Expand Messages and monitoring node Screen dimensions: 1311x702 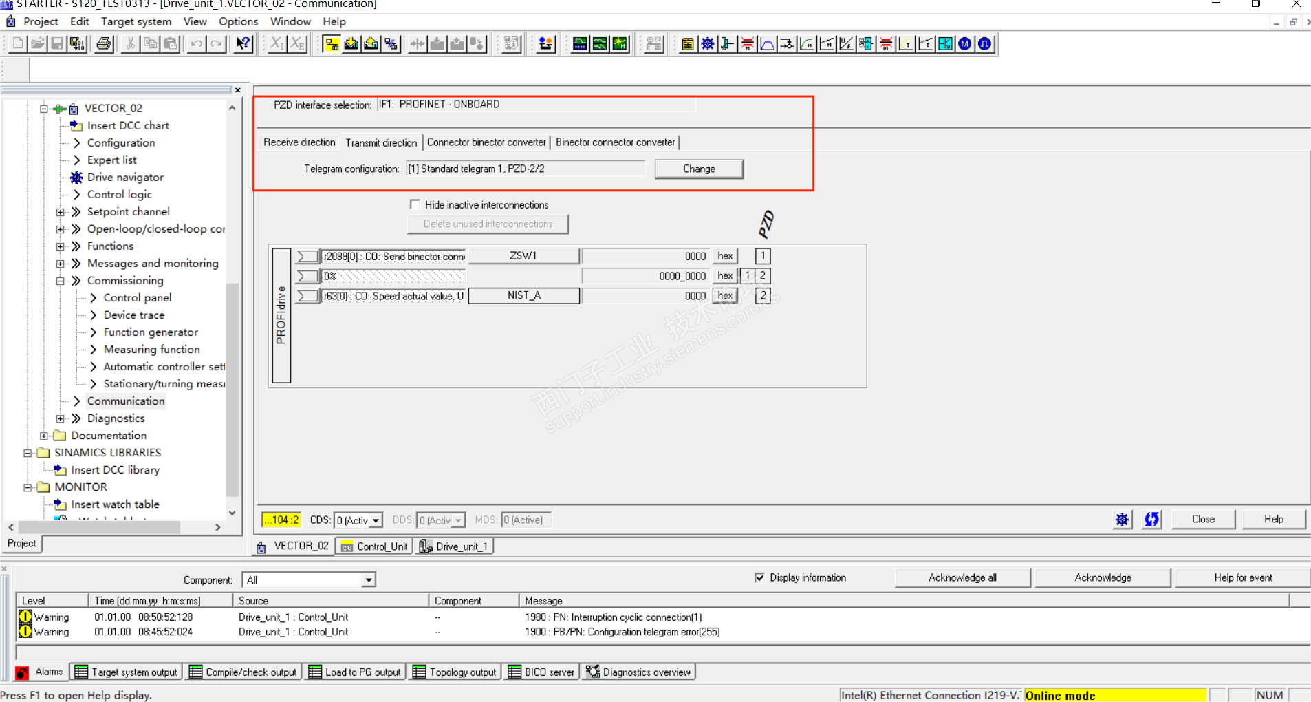(61, 264)
